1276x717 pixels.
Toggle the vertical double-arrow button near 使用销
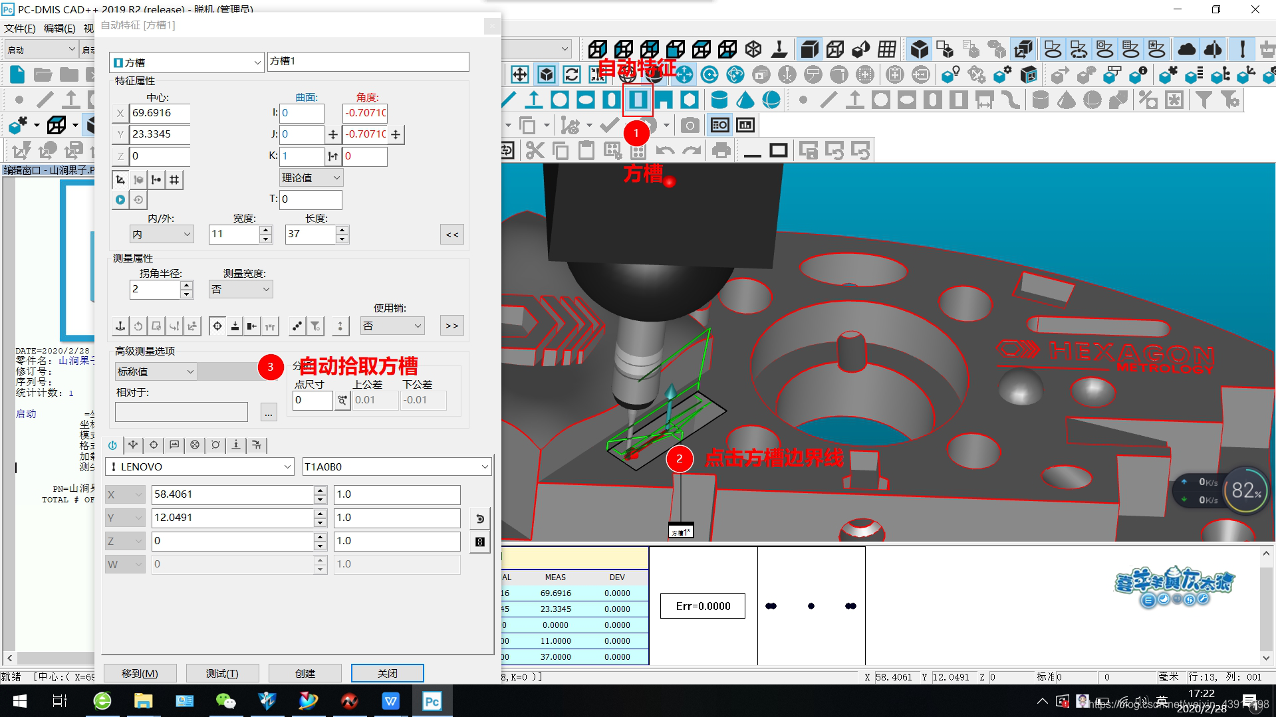[340, 326]
